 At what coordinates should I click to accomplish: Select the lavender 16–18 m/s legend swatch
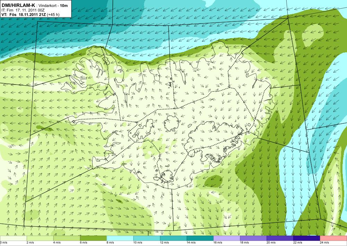[227, 238]
